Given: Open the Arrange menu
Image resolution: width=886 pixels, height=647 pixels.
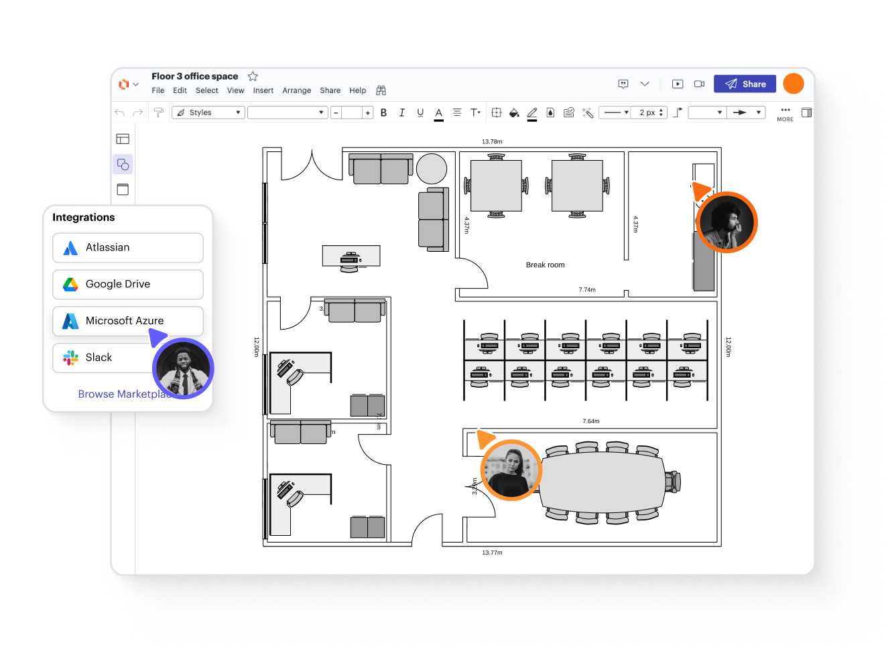Looking at the screenshot, I should point(296,90).
